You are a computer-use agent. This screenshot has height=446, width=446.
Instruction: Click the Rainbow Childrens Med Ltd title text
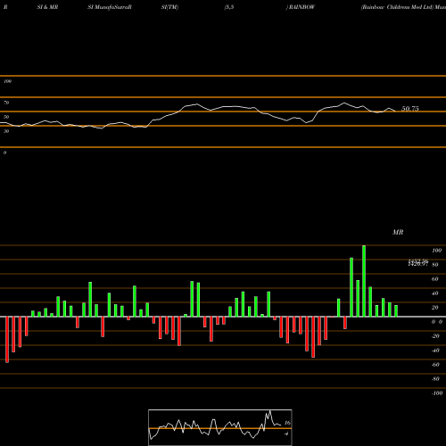coord(398,7)
